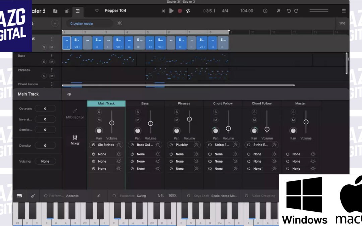Open options dots for Phrases track
This screenshot has width=362, height=226.
[52, 70]
